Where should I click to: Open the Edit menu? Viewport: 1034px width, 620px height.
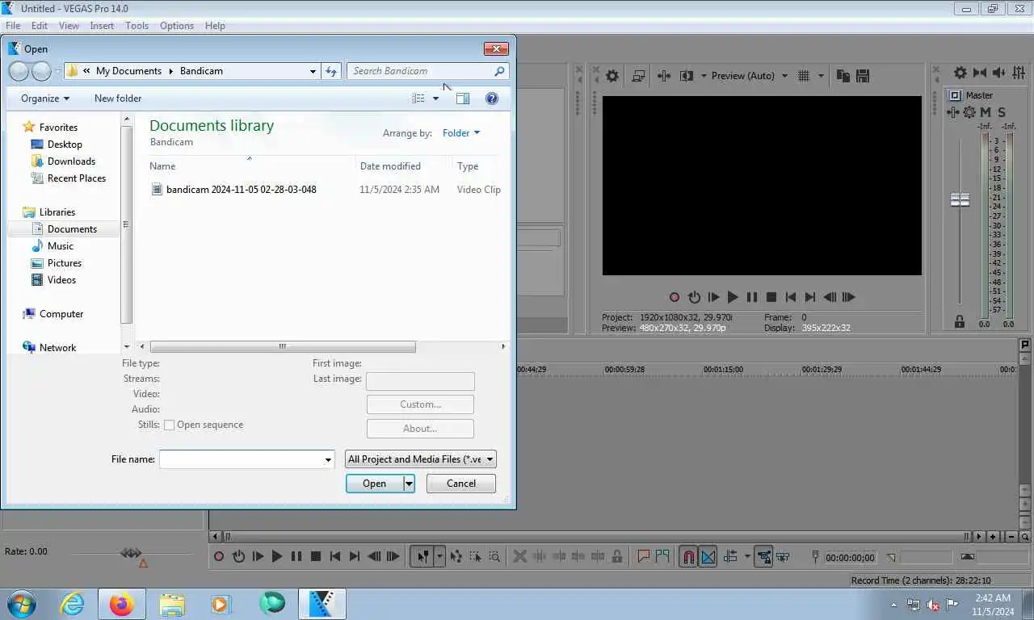click(x=40, y=26)
